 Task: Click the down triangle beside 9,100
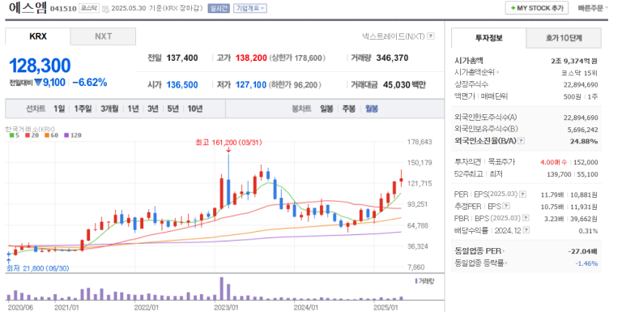38,83
